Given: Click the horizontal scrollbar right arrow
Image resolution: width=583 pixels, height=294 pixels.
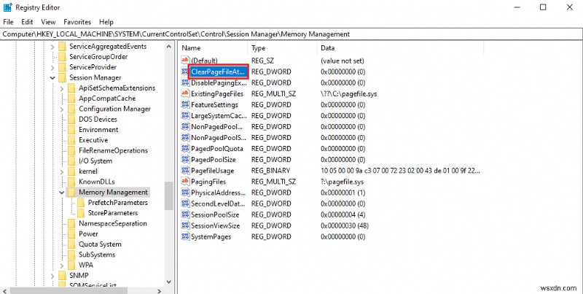Looking at the screenshot, I should tap(160, 290).
